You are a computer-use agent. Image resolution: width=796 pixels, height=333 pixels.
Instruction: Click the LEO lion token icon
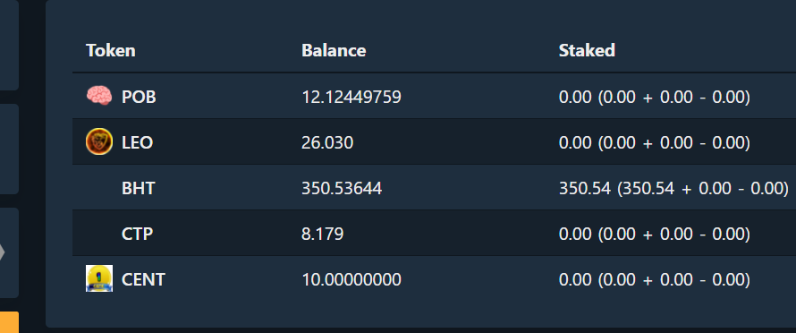[99, 141]
